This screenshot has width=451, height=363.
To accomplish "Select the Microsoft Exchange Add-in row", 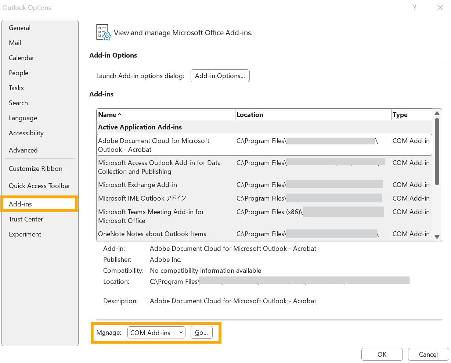I will (264, 185).
